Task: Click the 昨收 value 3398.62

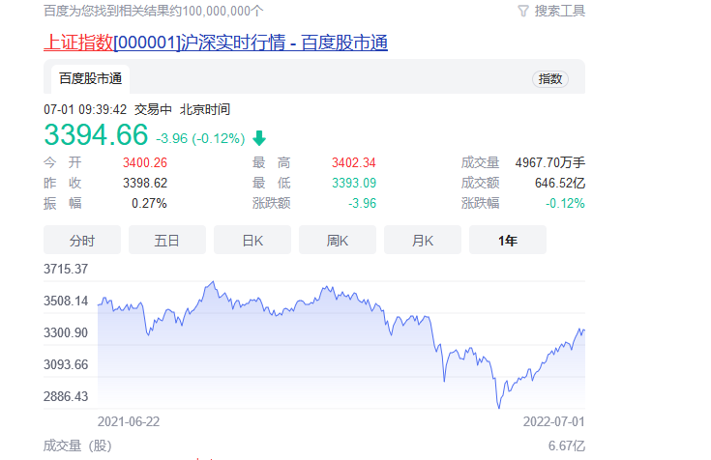Action: (x=145, y=183)
